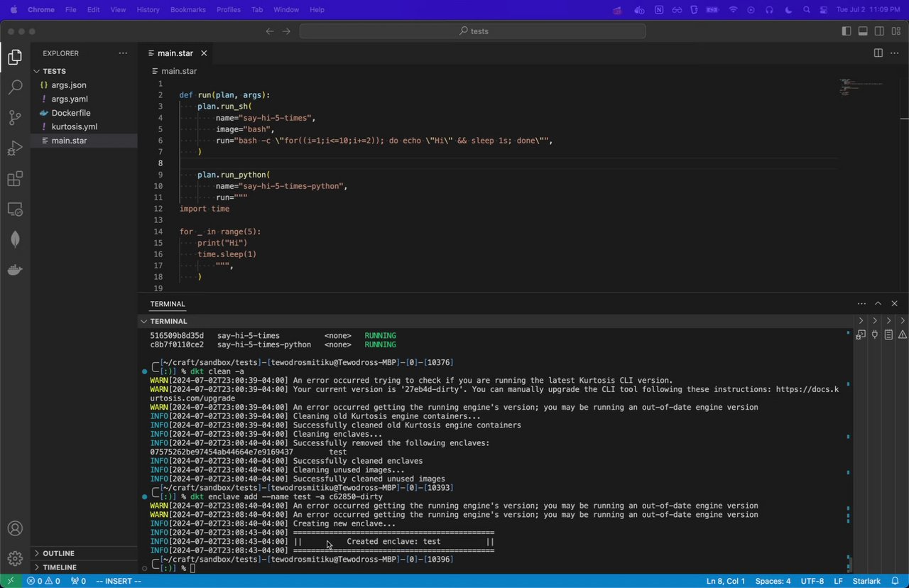The image size is (909, 588).
Task: Open the Docker view in activity bar
Action: [15, 270]
